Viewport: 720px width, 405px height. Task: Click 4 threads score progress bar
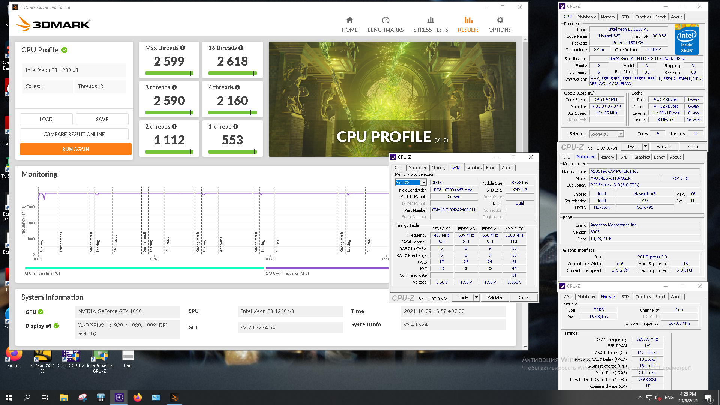pyautogui.click(x=232, y=112)
